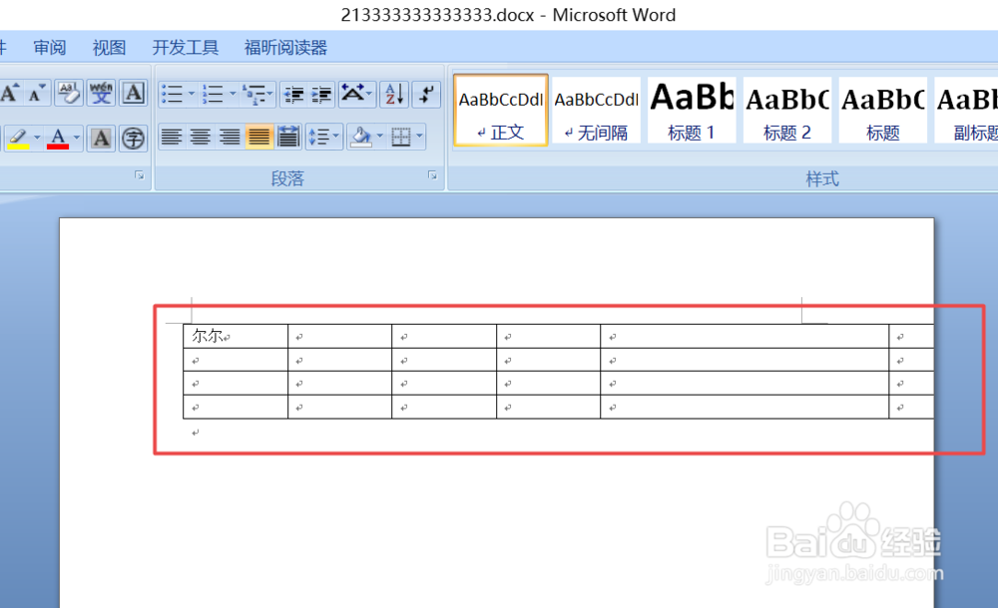This screenshot has width=998, height=608.
Task: Click the paragraph mark below the table
Action: [x=196, y=433]
